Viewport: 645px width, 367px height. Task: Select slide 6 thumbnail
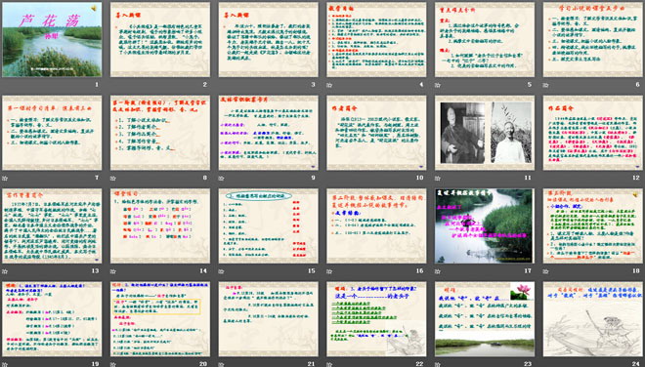point(593,39)
